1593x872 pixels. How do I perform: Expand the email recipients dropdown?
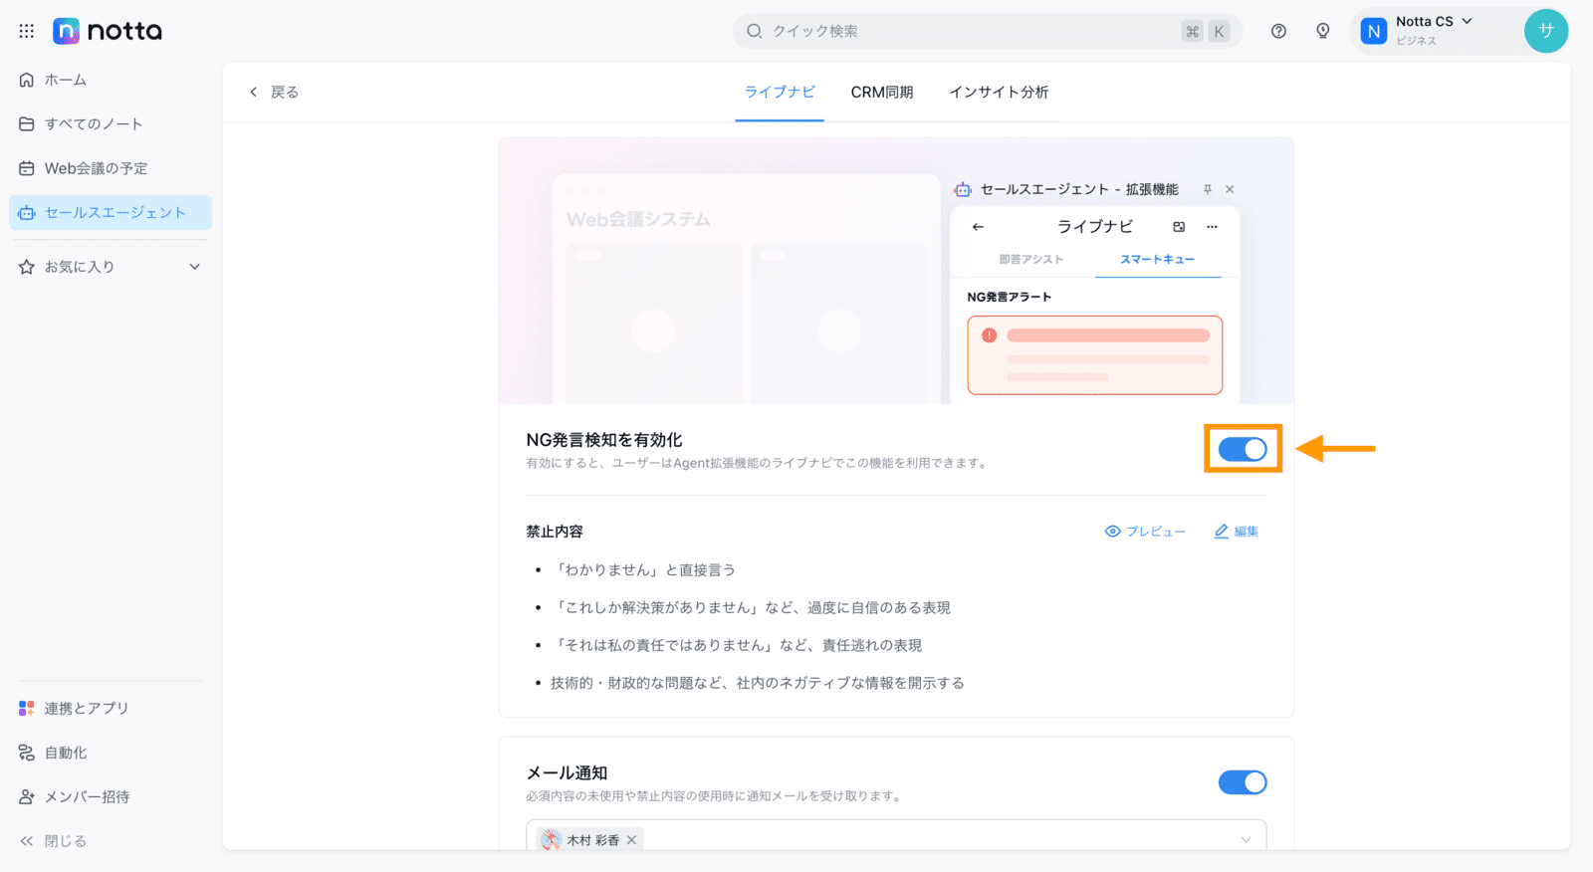coord(1246,840)
